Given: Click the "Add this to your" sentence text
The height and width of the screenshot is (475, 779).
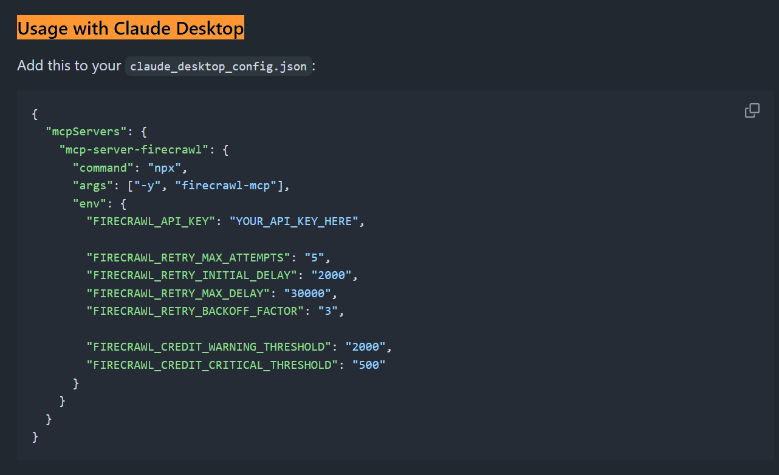Looking at the screenshot, I should point(69,66).
